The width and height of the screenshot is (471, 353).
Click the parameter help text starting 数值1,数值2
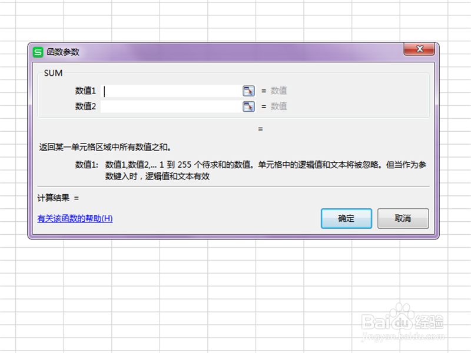266,171
